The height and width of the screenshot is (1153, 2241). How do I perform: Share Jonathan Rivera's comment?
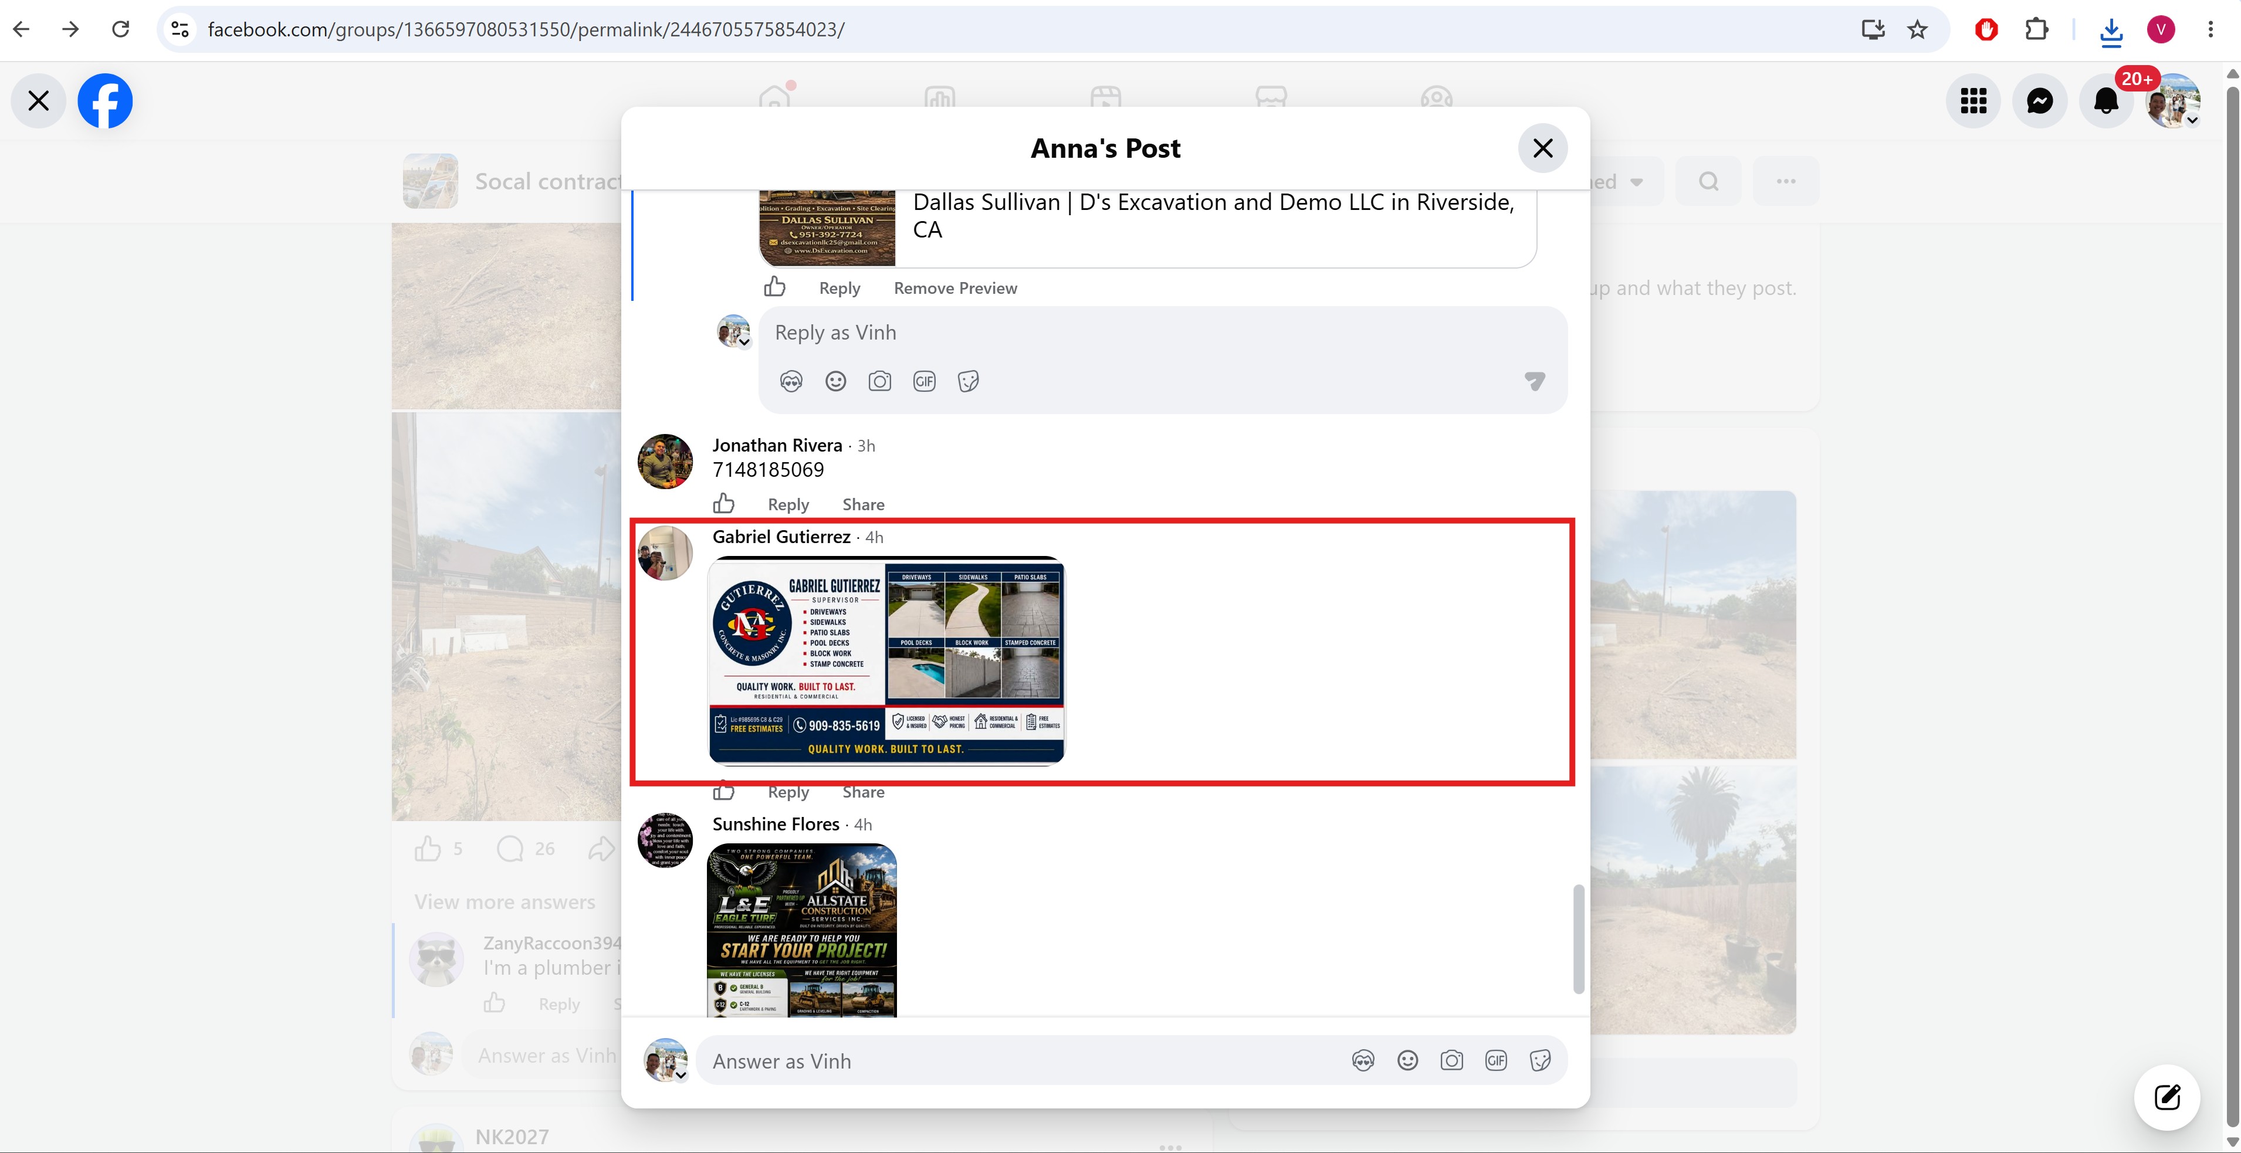pyautogui.click(x=863, y=504)
